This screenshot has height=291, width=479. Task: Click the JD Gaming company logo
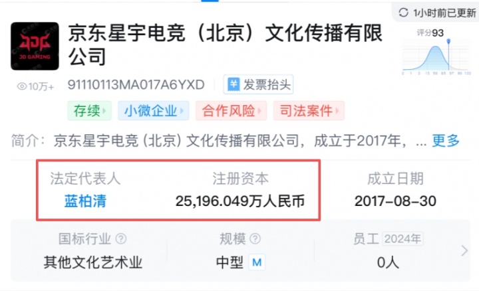35,46
